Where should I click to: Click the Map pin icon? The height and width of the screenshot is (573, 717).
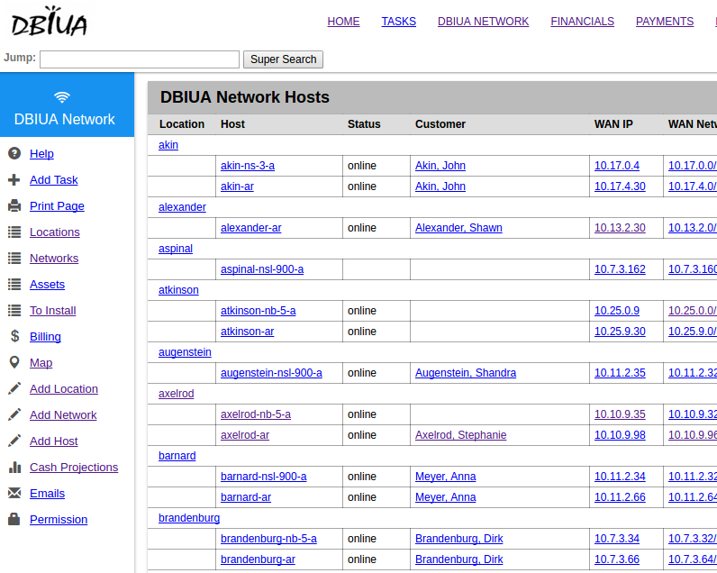[14, 362]
